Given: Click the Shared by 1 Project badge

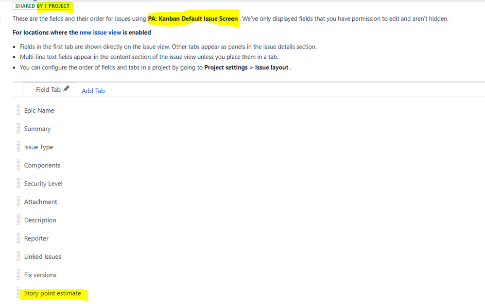Looking at the screenshot, I should [42, 6].
